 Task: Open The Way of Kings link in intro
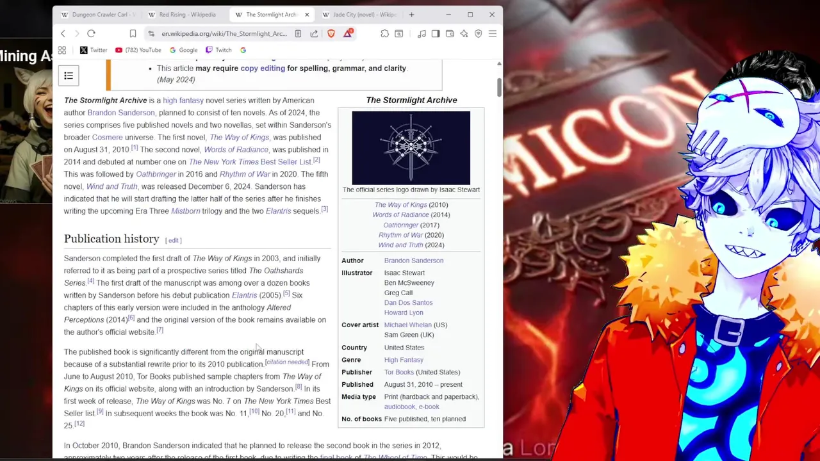tap(239, 137)
